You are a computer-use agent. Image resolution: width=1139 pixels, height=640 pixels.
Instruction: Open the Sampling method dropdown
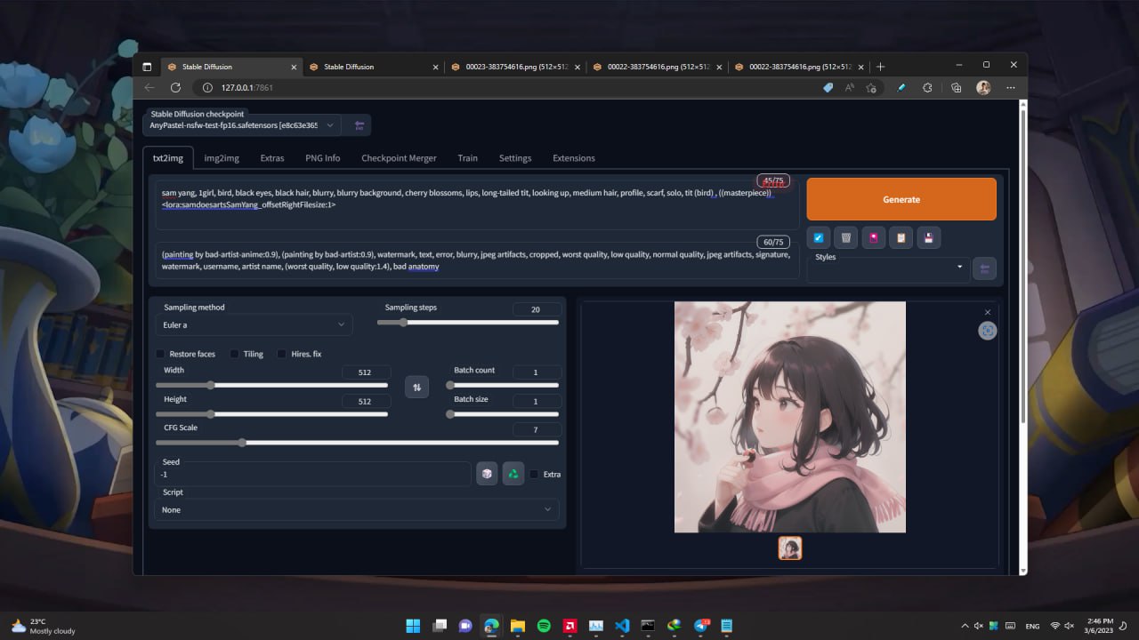point(254,324)
